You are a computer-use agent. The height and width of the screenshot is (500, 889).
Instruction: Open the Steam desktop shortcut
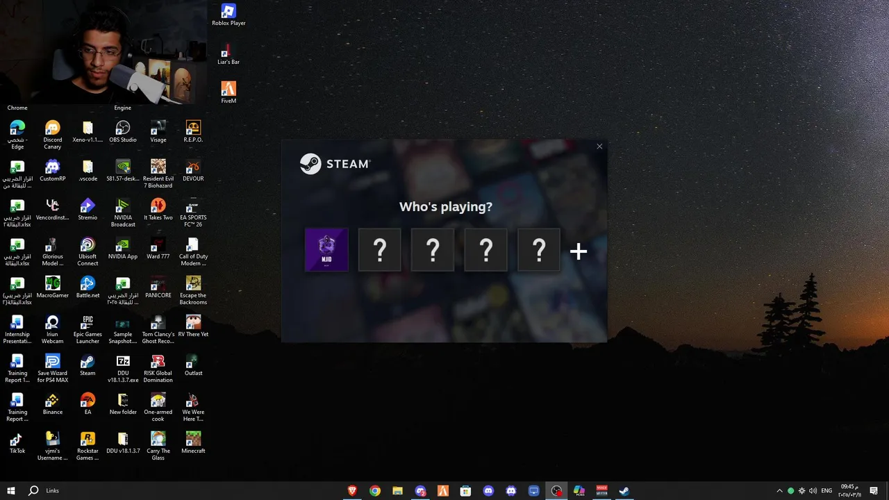88,365
